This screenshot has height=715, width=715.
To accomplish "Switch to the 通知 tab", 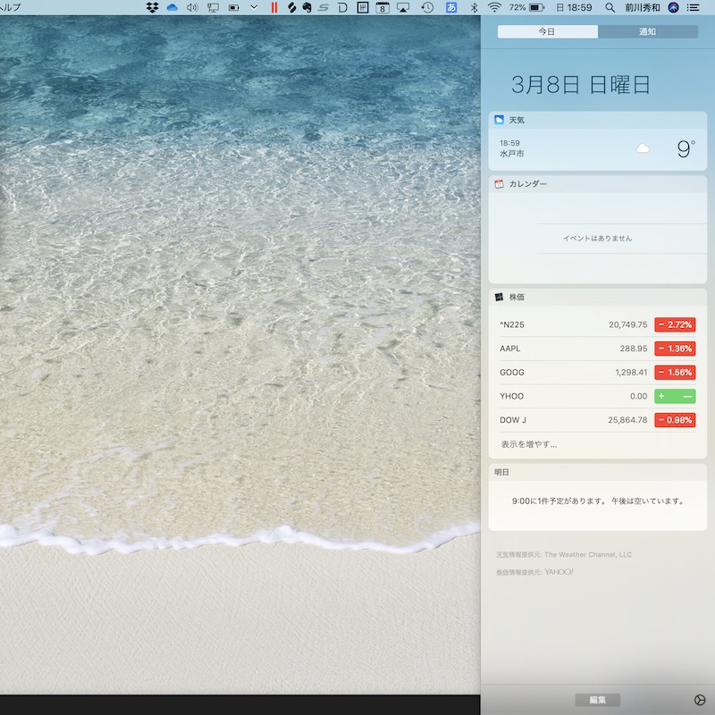I will (x=647, y=31).
